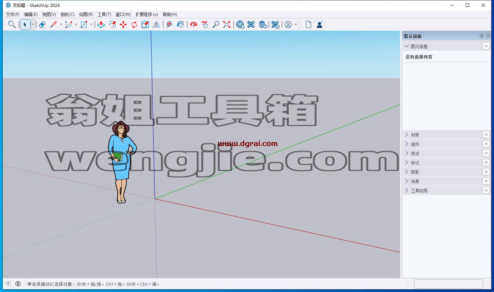Open the 帮助(H) menu

pyautogui.click(x=170, y=14)
